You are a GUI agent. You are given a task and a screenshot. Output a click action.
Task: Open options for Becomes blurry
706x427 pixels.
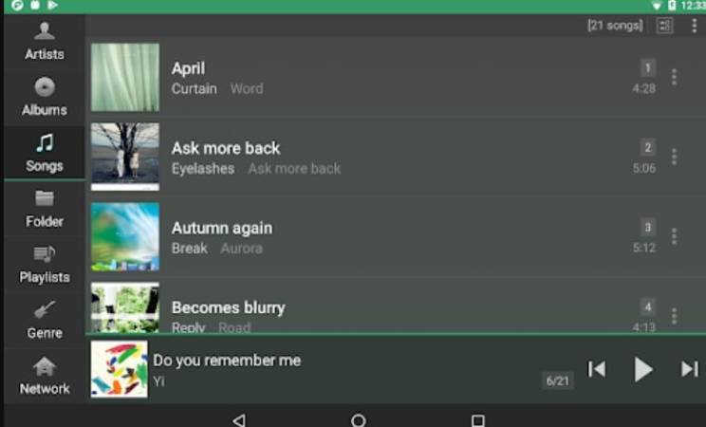pyautogui.click(x=674, y=316)
